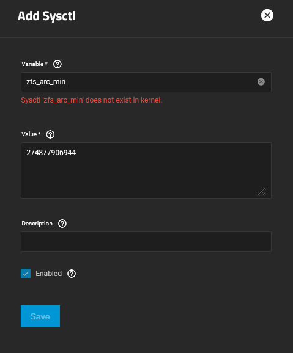
Task: Open help tooltip beside Description label
Action: click(62, 224)
